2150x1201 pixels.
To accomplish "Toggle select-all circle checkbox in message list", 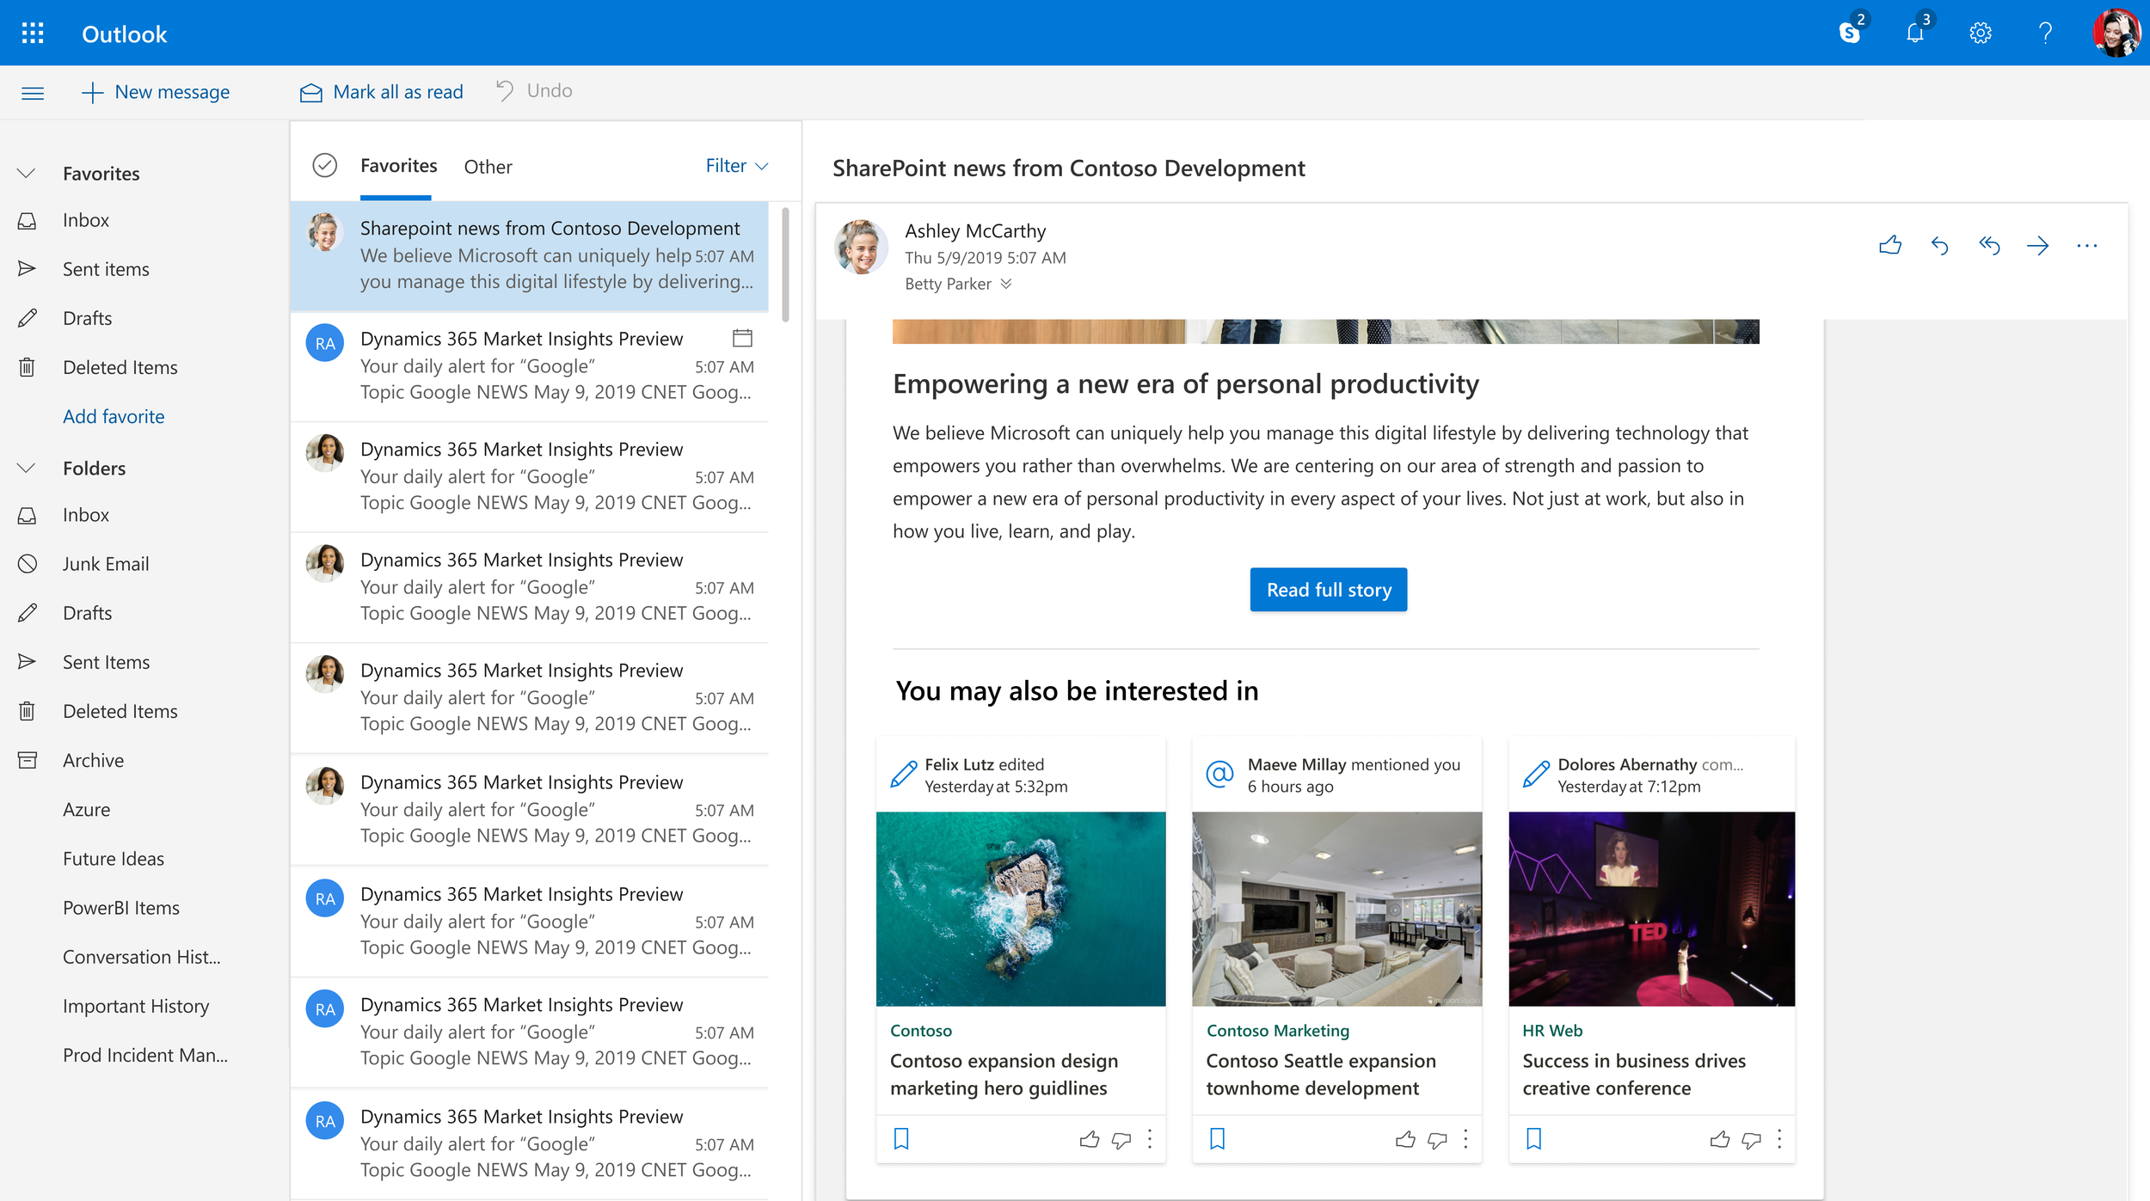I will [x=324, y=165].
